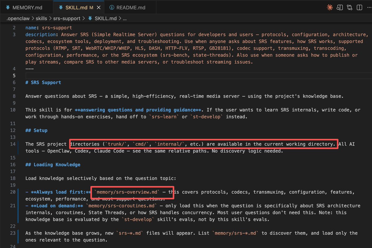Close the SKILL.md tab

(98, 7)
